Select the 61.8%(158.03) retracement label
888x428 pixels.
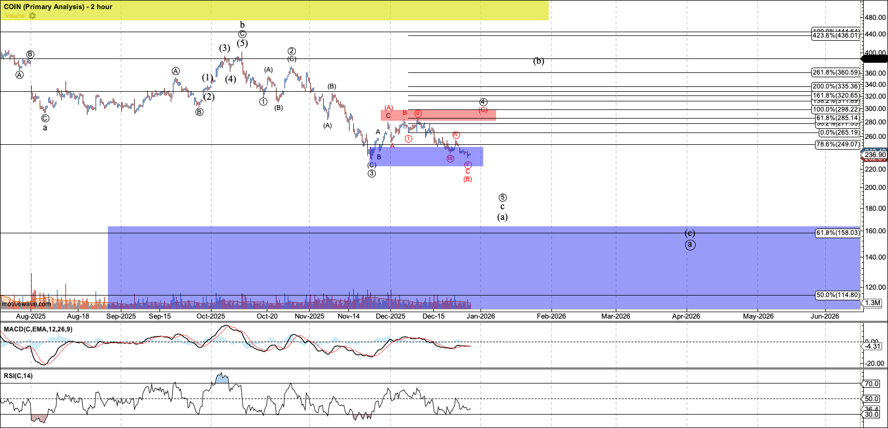838,233
